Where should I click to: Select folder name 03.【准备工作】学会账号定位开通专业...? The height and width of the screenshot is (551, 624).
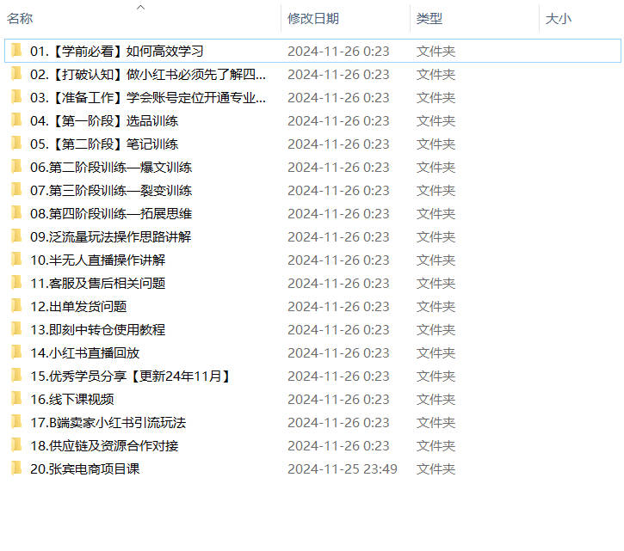148,98
